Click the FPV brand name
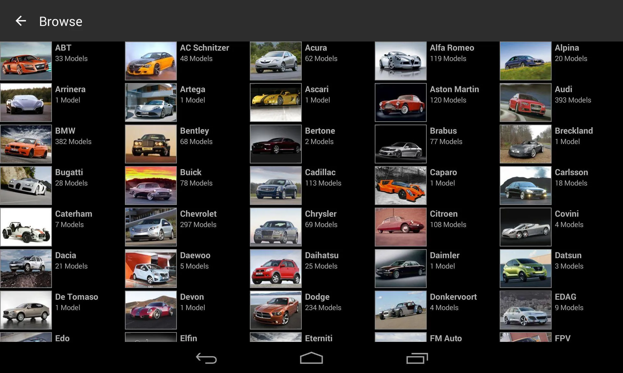Image resolution: width=623 pixels, height=373 pixels. [562, 338]
